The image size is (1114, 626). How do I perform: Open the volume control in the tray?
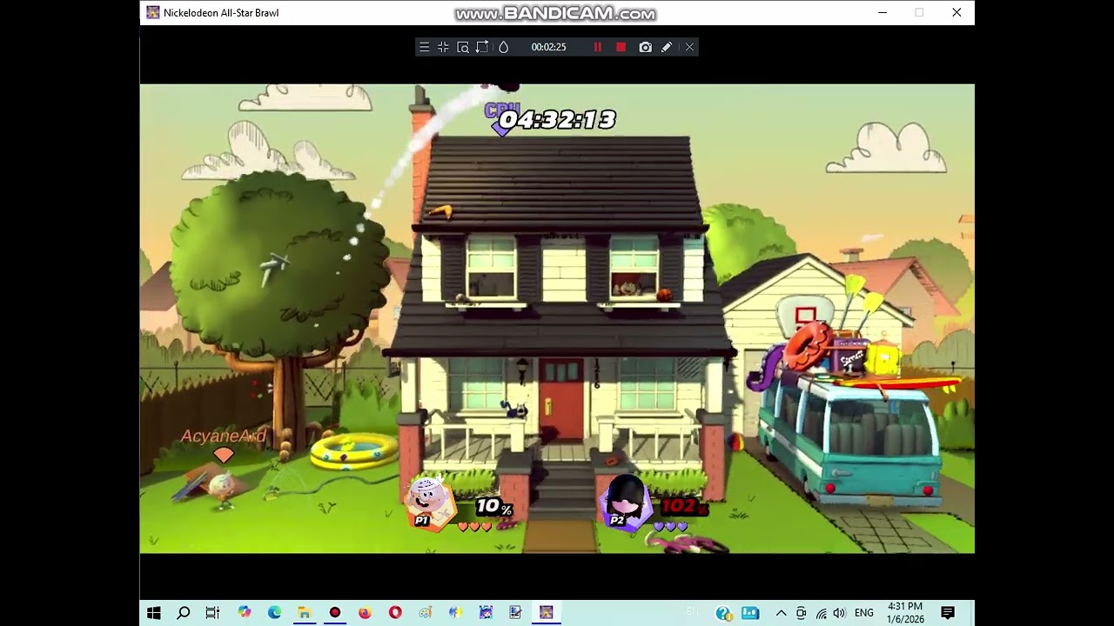tap(839, 614)
